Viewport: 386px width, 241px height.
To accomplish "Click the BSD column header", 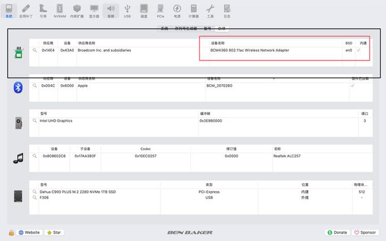I will click(x=349, y=43).
